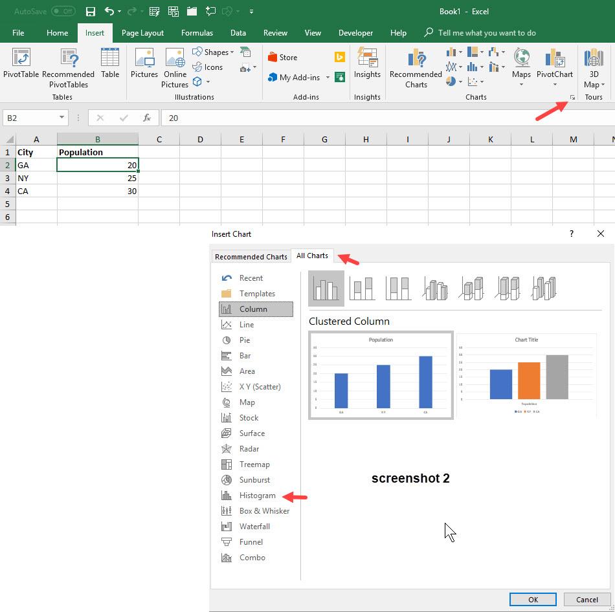Choose the multicolor Chart Title preview thumbnail
Viewport: 615px width, 612px height.
[526, 375]
